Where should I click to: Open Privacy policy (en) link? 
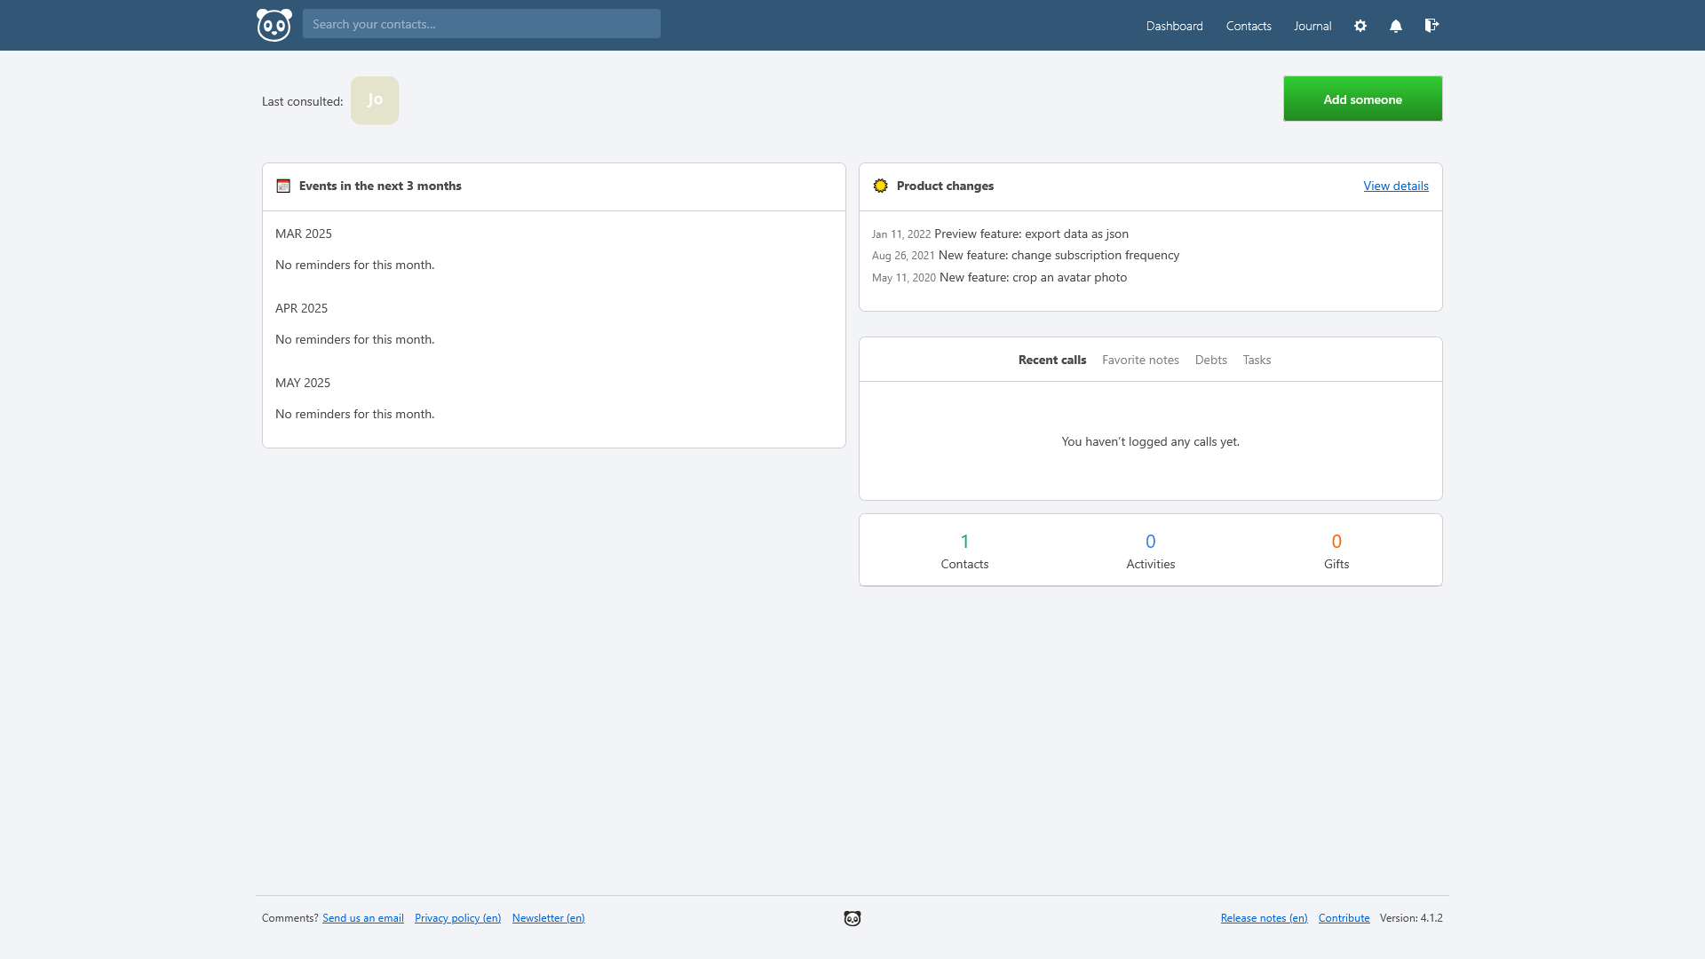pyautogui.click(x=457, y=918)
